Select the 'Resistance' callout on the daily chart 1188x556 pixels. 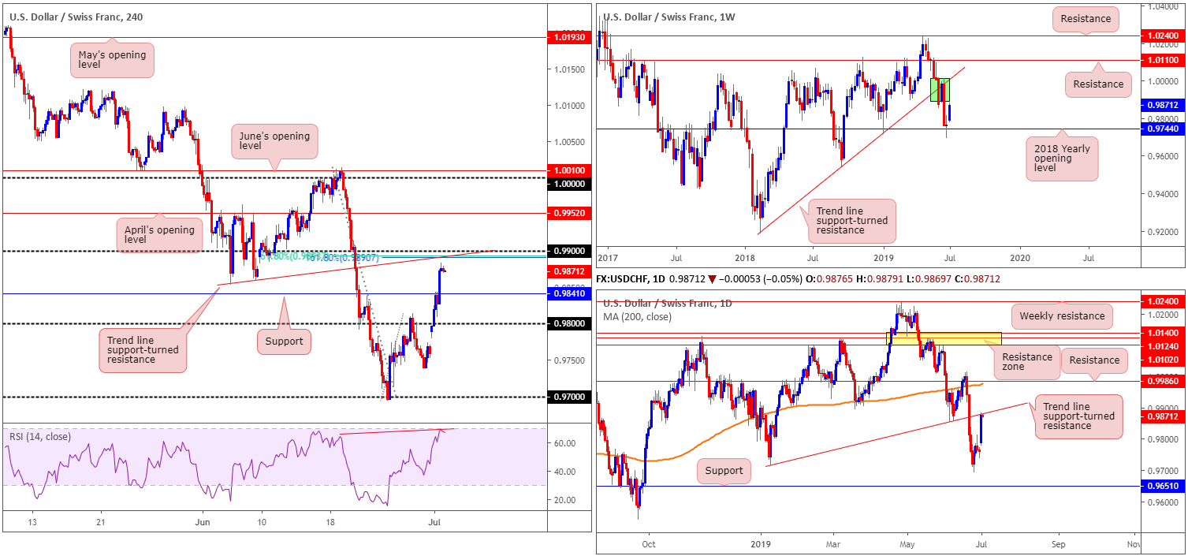pyautogui.click(x=1094, y=360)
